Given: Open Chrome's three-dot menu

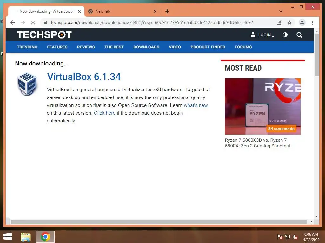Looking at the screenshot, I should click(x=312, y=22).
